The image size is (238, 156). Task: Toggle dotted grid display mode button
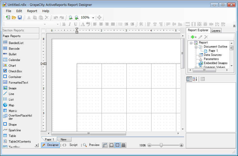pyautogui.click(x=117, y=145)
